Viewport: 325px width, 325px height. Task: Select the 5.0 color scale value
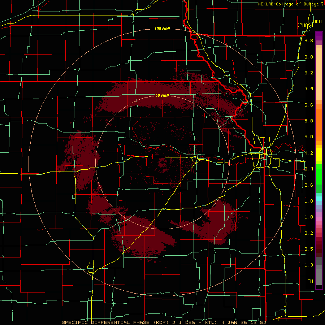309,137
